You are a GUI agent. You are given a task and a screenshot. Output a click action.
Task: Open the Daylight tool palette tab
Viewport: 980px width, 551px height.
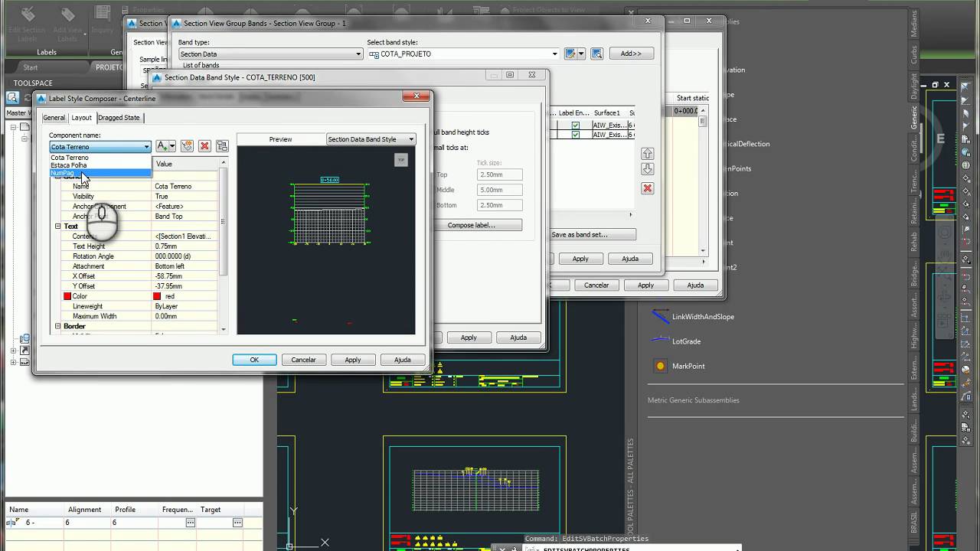tap(913, 86)
